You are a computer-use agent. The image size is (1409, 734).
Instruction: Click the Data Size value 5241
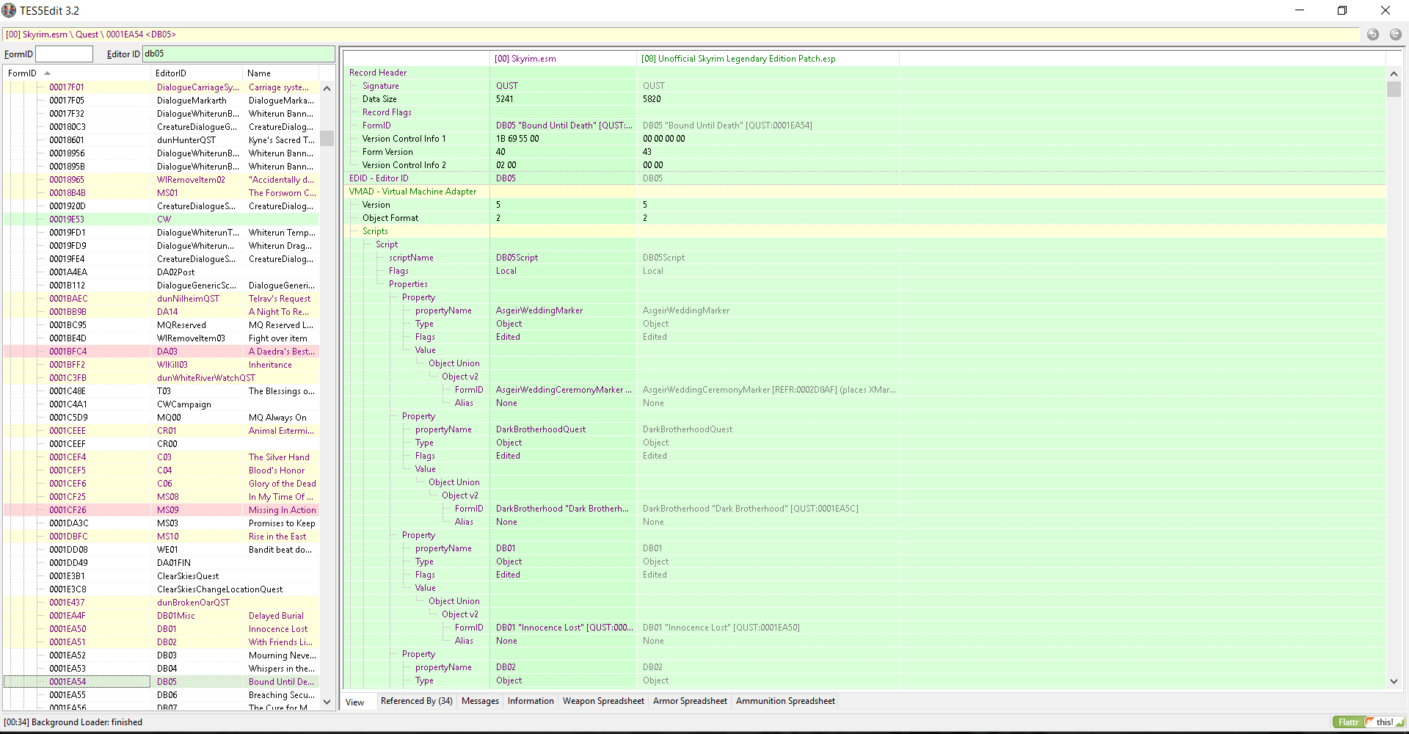point(505,99)
